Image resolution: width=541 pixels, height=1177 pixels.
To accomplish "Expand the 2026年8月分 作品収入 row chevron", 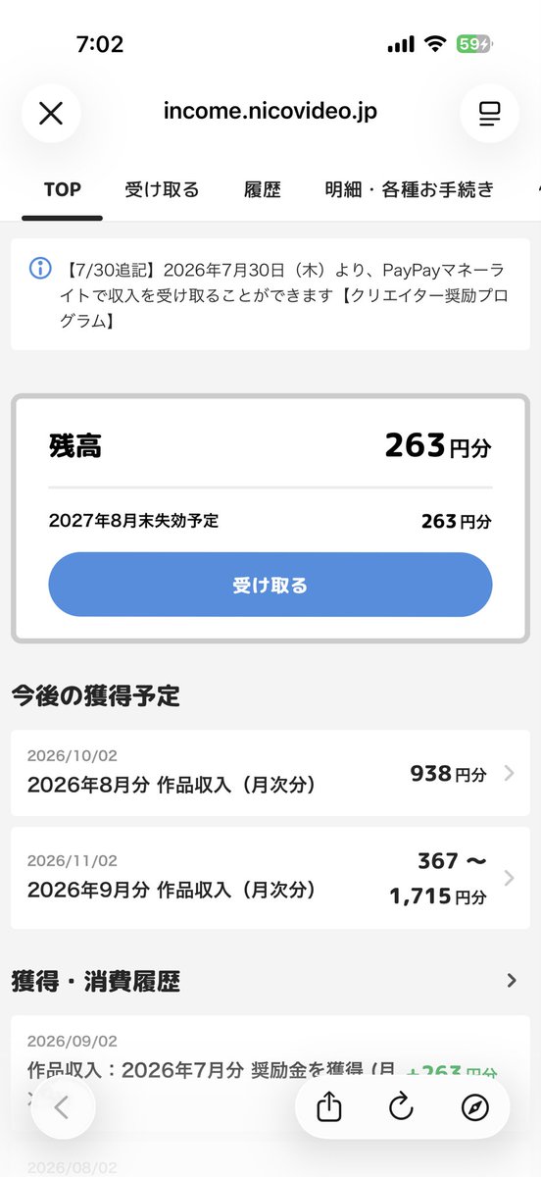I will (509, 773).
